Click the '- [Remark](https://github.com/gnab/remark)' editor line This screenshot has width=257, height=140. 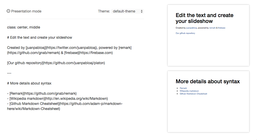(42, 93)
